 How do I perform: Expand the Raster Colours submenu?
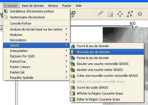37,67
